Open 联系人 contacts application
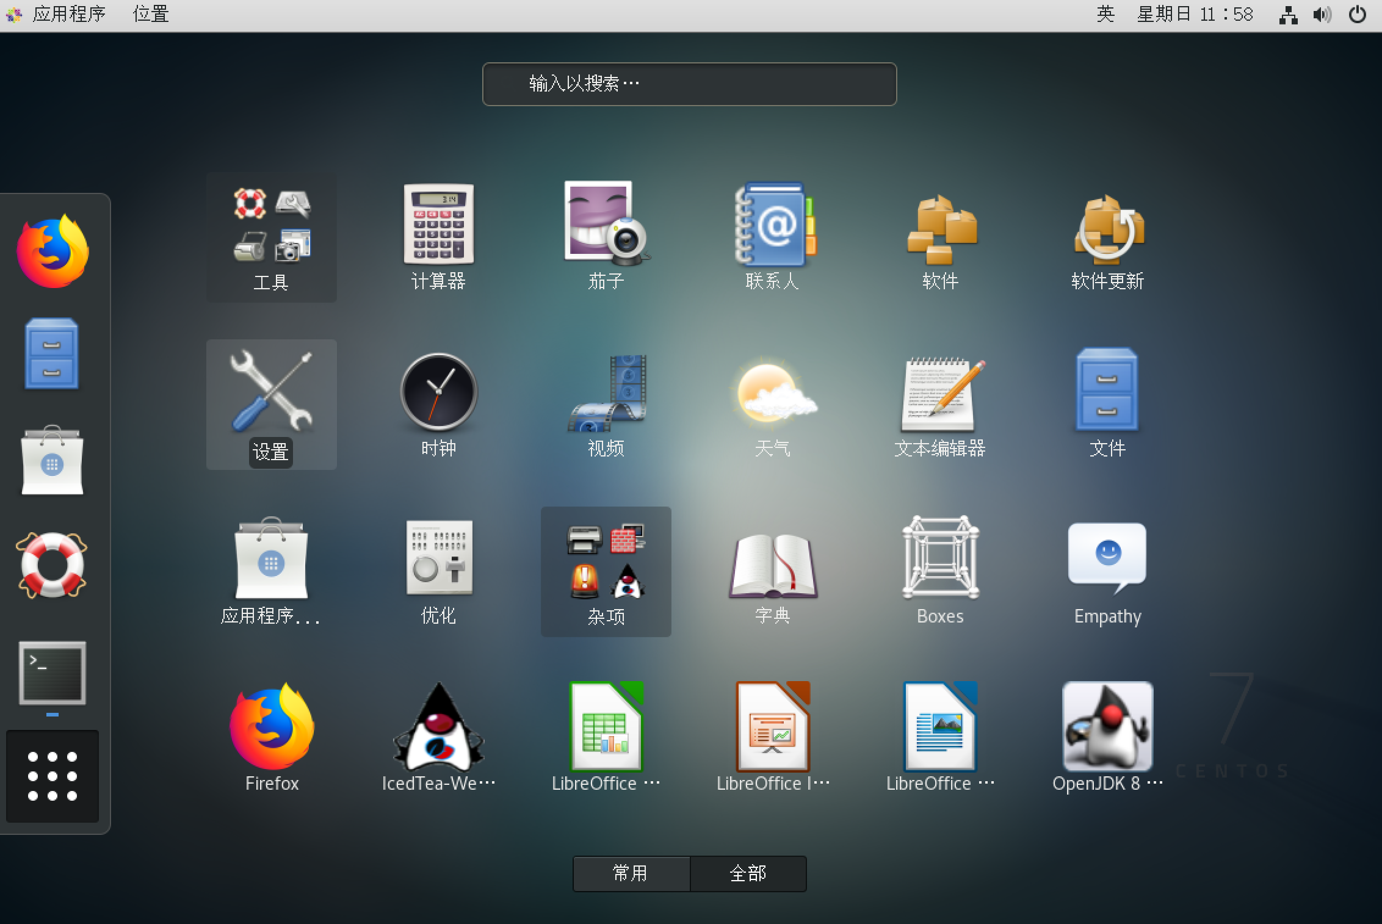1382x924 pixels. click(773, 225)
